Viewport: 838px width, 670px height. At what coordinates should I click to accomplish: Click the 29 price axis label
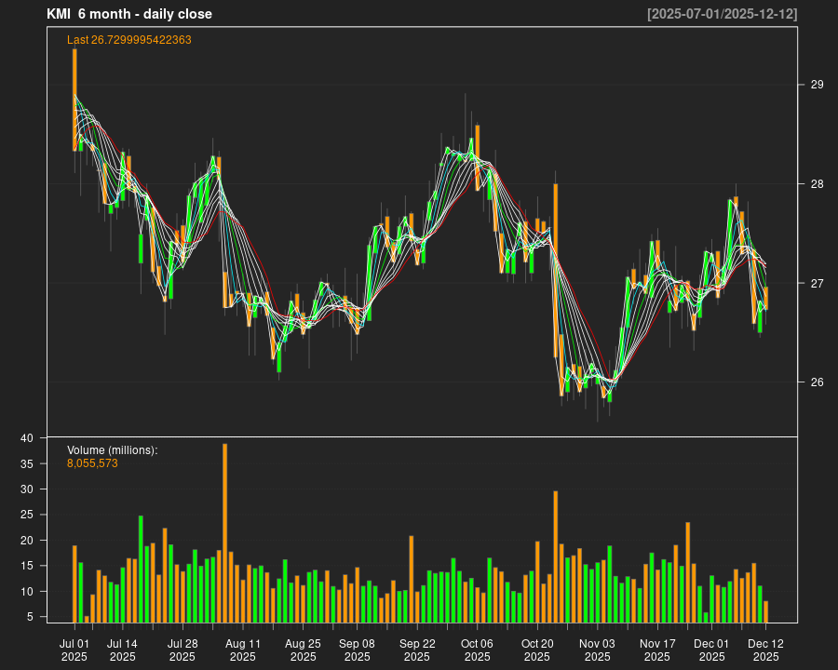pos(817,85)
